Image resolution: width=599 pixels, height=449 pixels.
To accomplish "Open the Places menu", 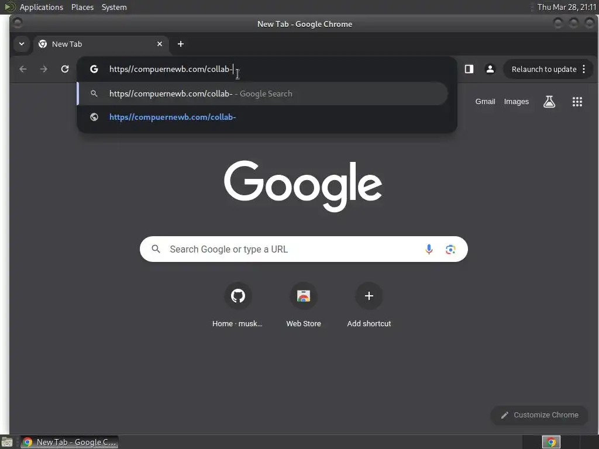I will [82, 7].
